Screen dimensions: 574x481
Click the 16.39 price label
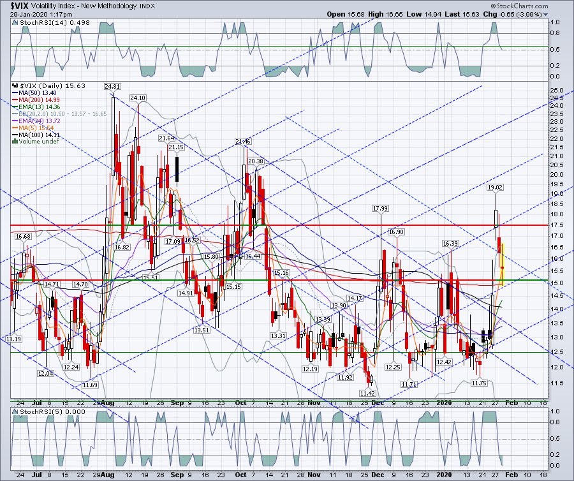[x=450, y=244]
